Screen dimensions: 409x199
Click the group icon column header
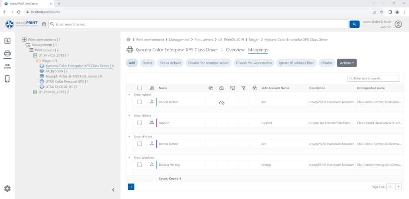click(152, 88)
